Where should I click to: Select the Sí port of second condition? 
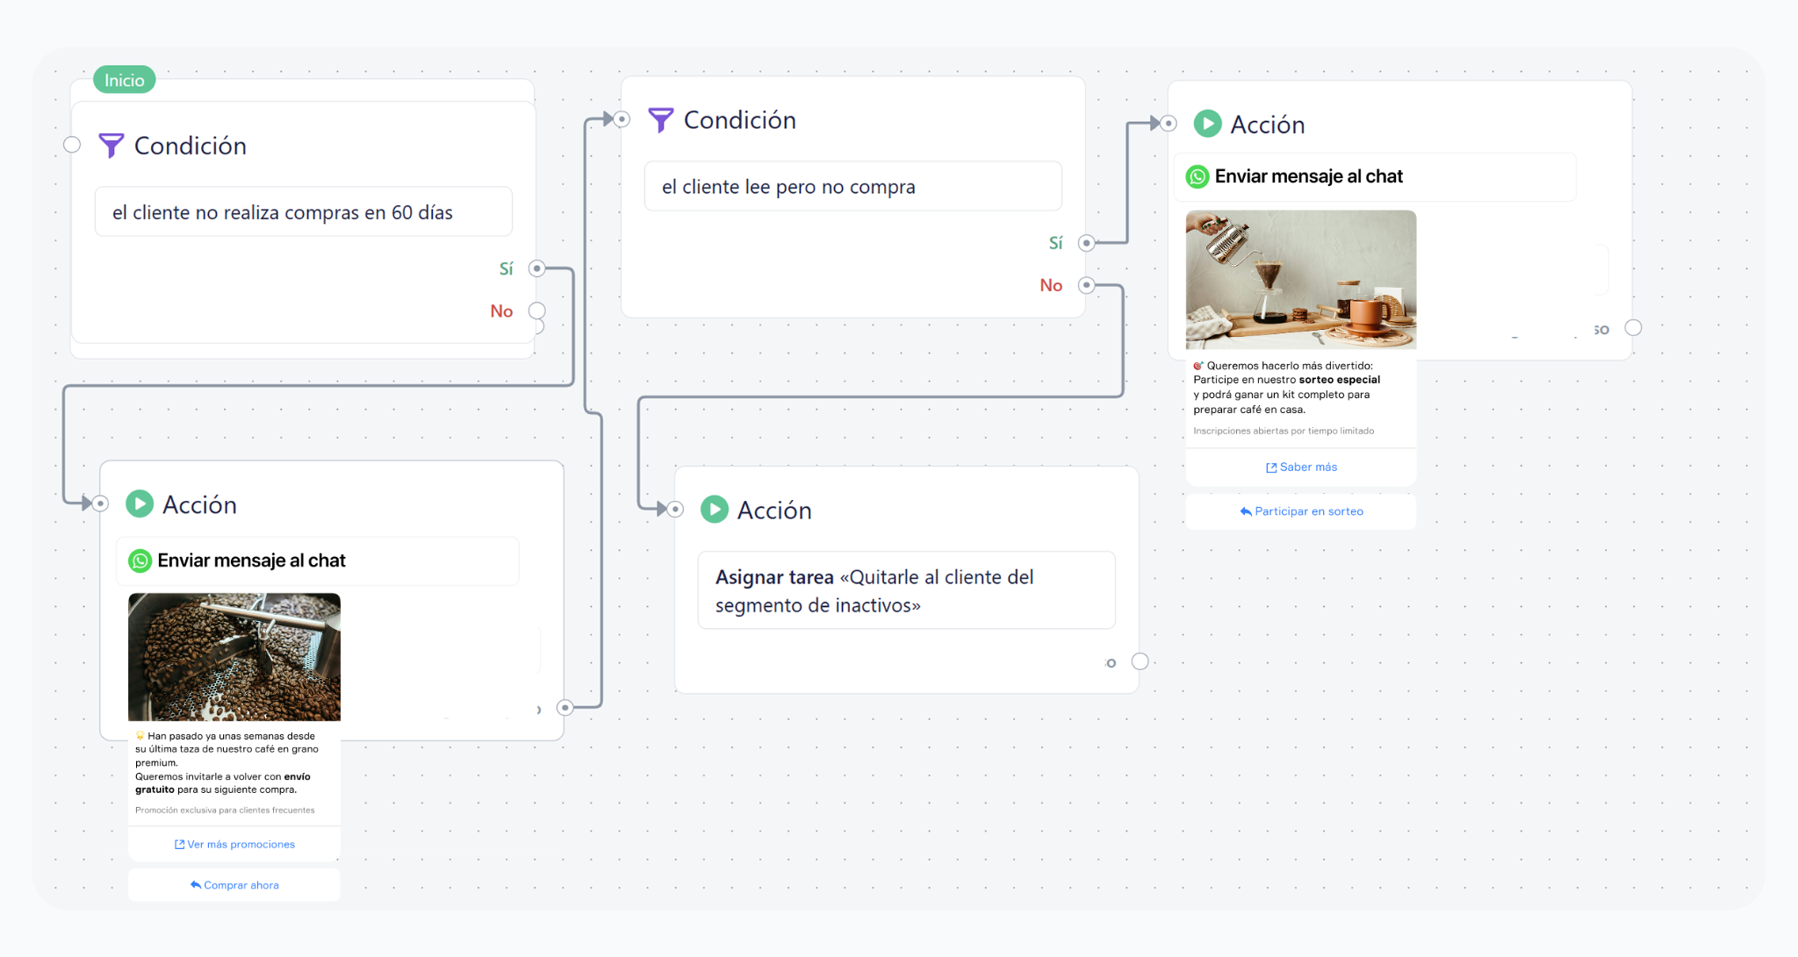click(x=1087, y=243)
